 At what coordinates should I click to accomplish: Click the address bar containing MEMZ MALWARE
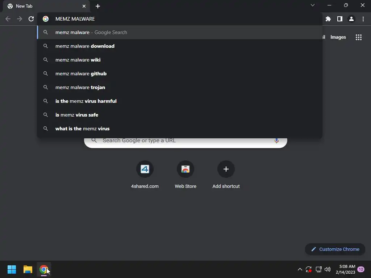point(179,19)
